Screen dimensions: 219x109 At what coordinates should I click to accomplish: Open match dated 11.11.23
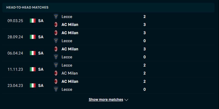tap(15, 69)
